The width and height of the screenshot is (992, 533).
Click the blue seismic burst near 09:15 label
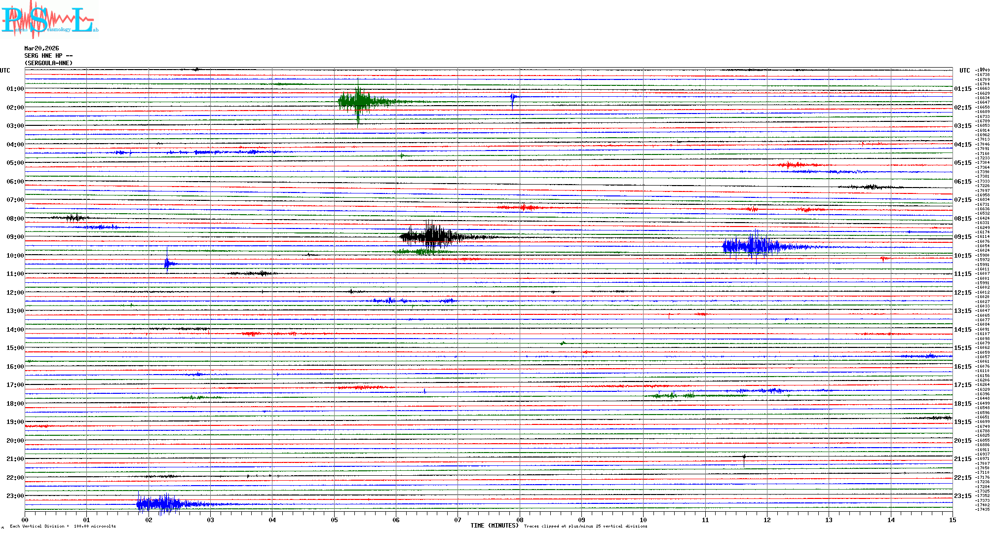(753, 246)
